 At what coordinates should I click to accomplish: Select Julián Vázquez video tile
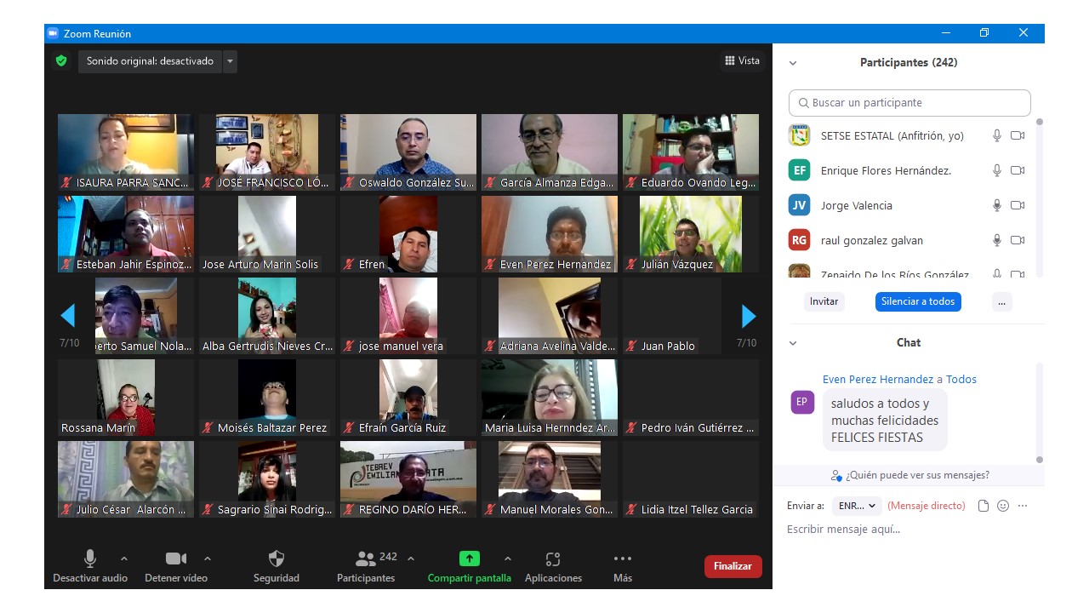(x=691, y=234)
